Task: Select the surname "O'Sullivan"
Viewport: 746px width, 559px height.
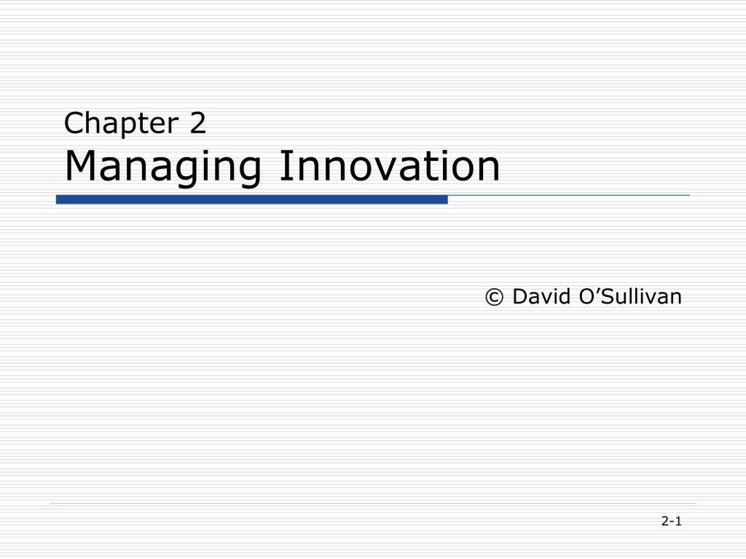Action: [630, 296]
